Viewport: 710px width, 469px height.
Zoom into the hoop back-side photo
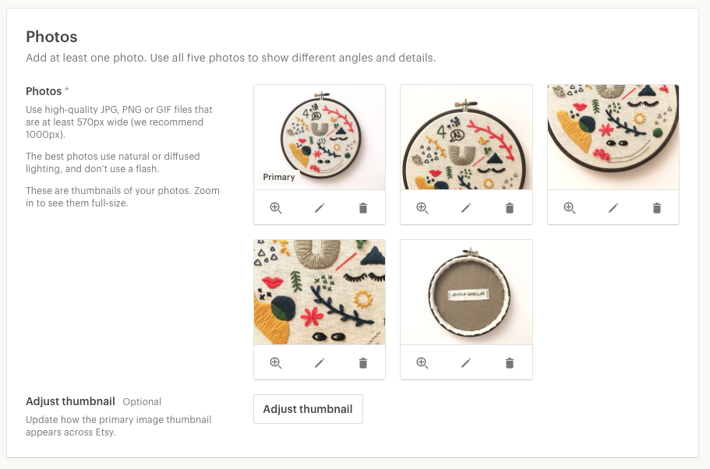[422, 362]
